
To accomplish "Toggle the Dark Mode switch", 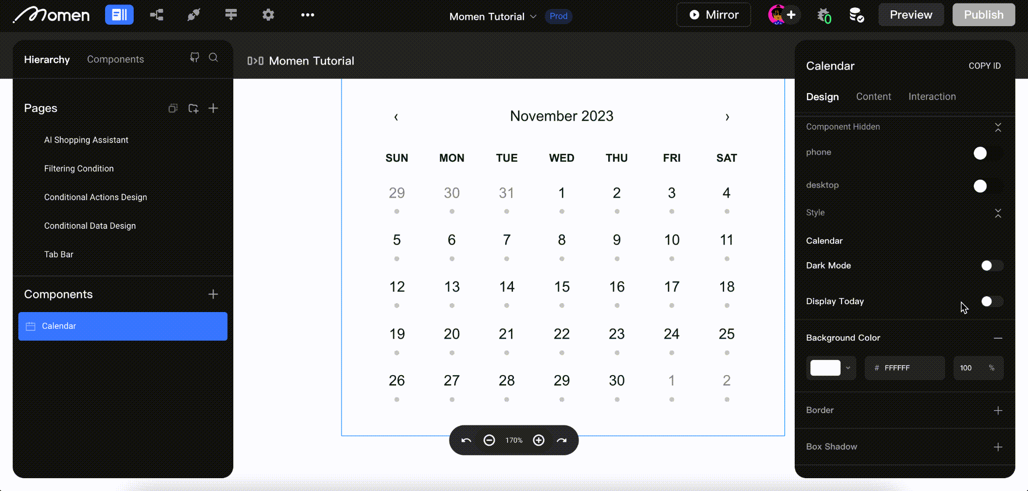I will coord(991,266).
